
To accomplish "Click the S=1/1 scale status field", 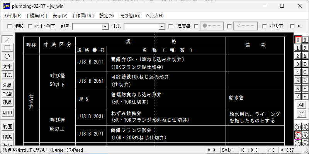I will (228, 150).
